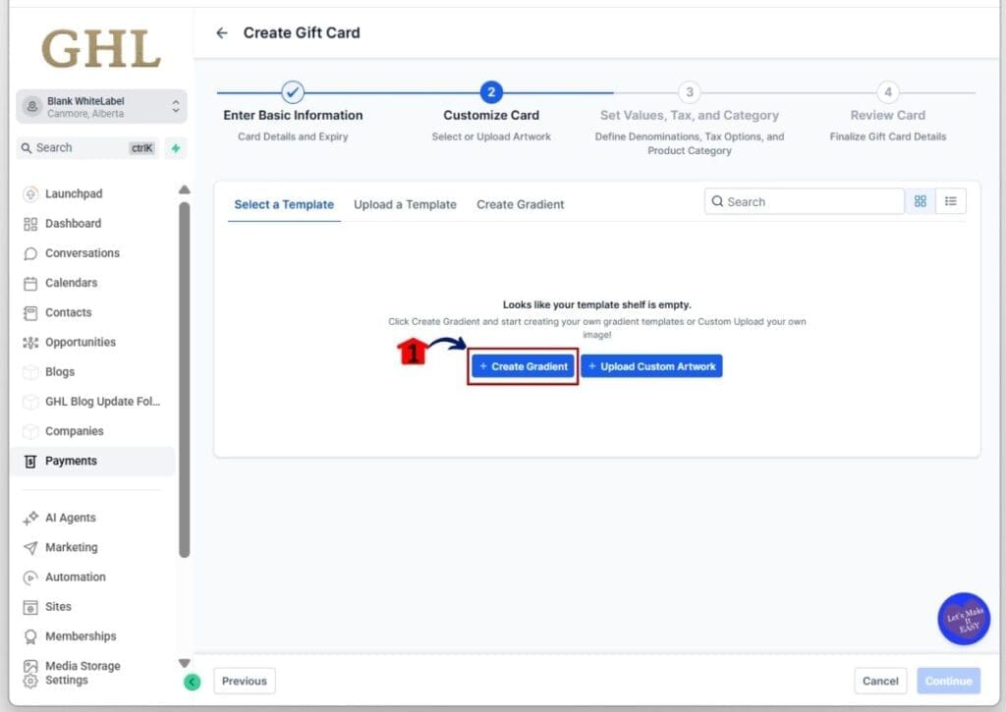
Task: Switch to the Create Gradient tab
Action: pyautogui.click(x=520, y=204)
